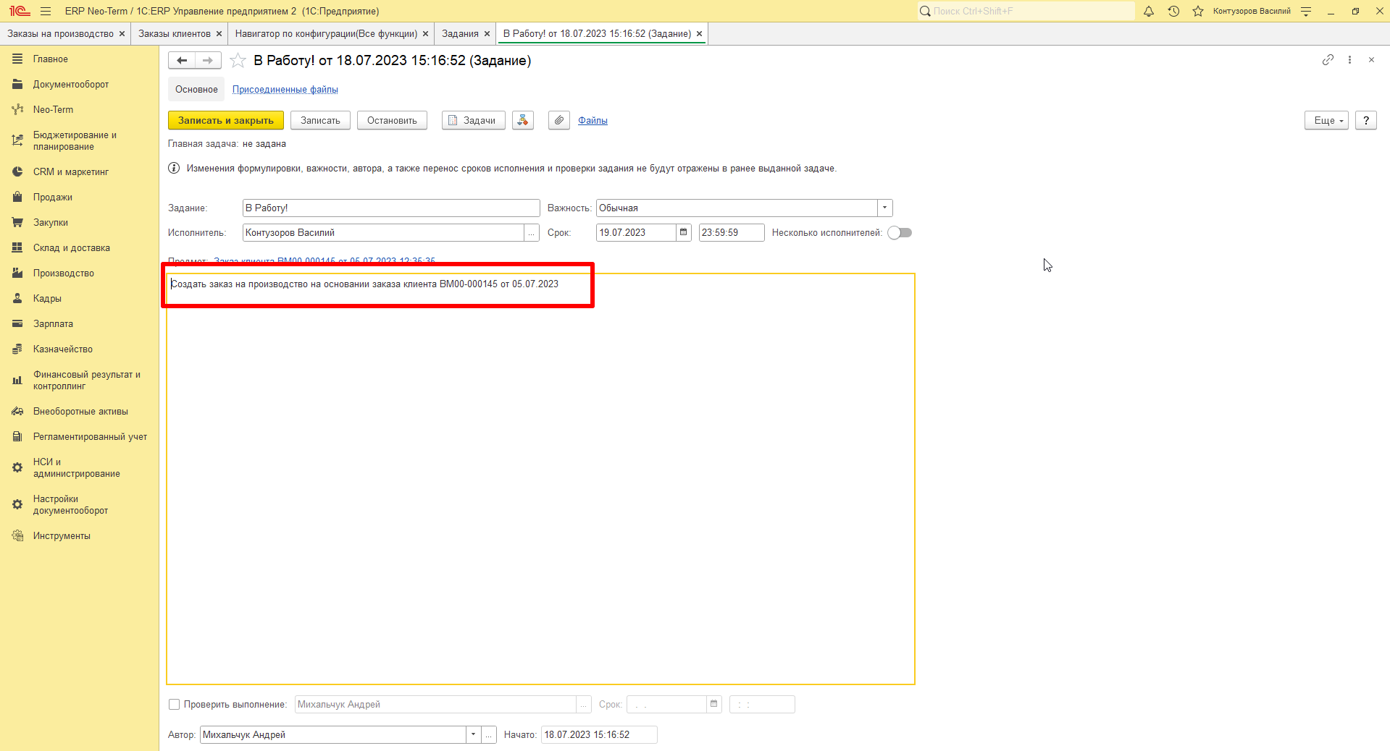
Task: Close the Заказы клиентов tab
Action: point(219,34)
